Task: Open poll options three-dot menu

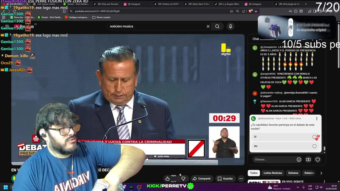Action: [317, 119]
